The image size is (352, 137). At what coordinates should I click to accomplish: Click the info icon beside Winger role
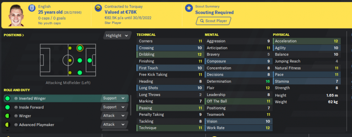click(16, 116)
